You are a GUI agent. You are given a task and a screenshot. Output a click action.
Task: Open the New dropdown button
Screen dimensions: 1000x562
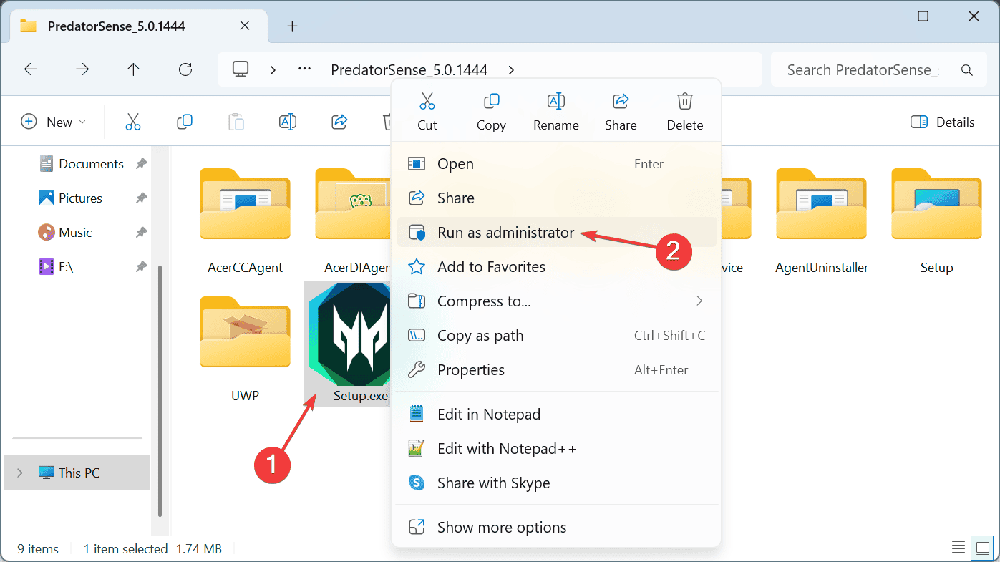click(x=54, y=122)
